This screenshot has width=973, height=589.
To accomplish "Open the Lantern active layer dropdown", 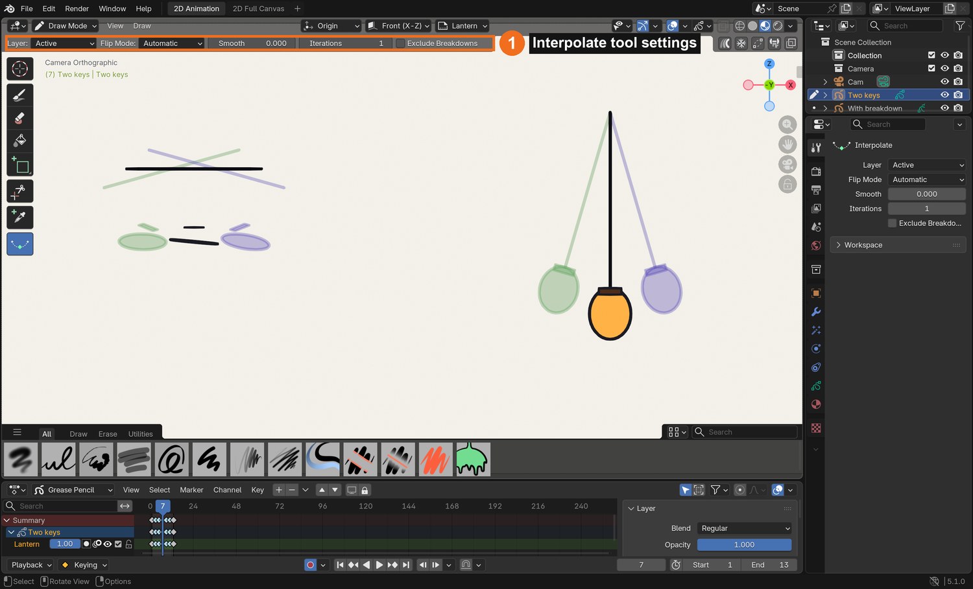I will 462,26.
